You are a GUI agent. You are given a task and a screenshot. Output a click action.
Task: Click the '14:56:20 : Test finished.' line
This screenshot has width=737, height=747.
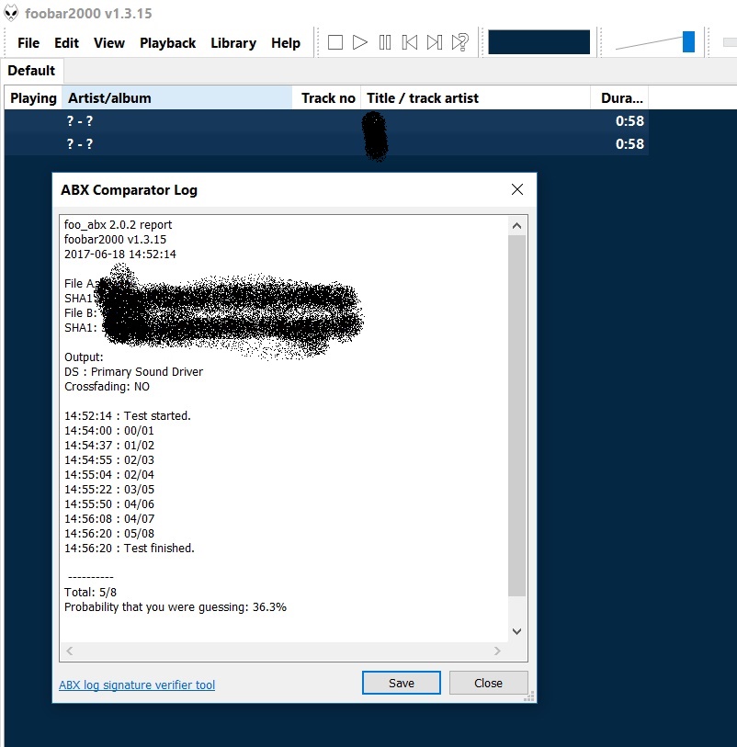click(129, 549)
